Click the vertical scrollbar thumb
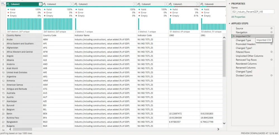 224,58
